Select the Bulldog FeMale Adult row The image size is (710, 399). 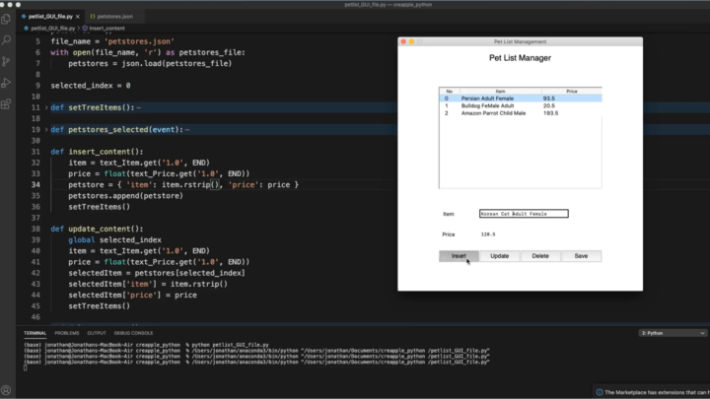(x=521, y=105)
